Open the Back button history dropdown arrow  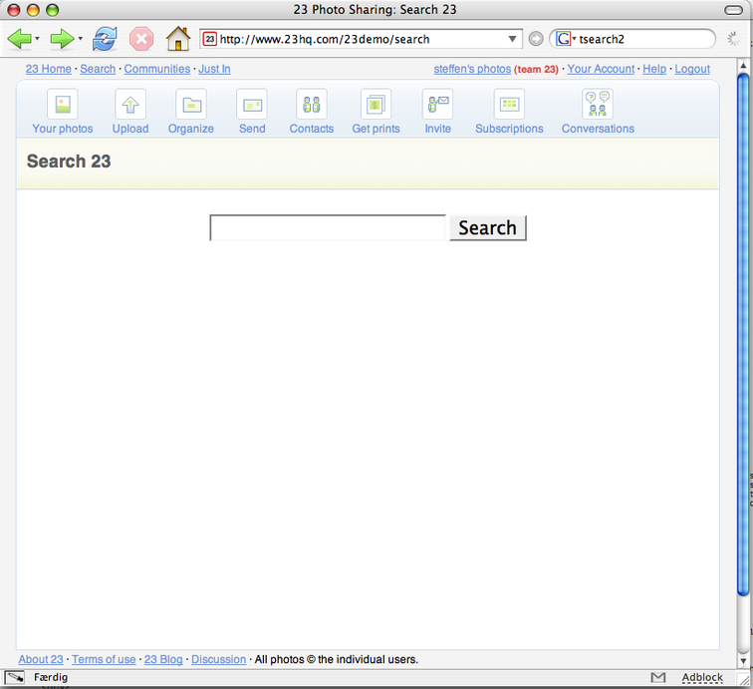pos(38,39)
